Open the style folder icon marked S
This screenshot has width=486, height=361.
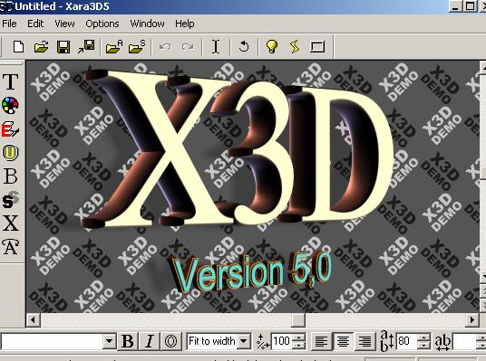[x=137, y=47]
